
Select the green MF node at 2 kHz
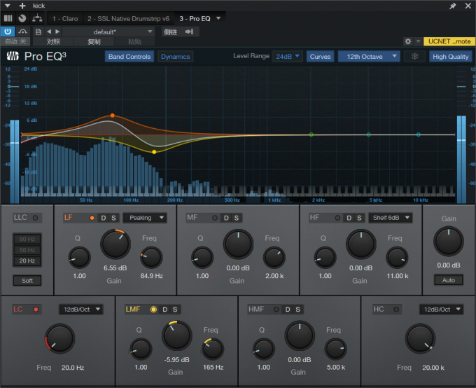311,134
